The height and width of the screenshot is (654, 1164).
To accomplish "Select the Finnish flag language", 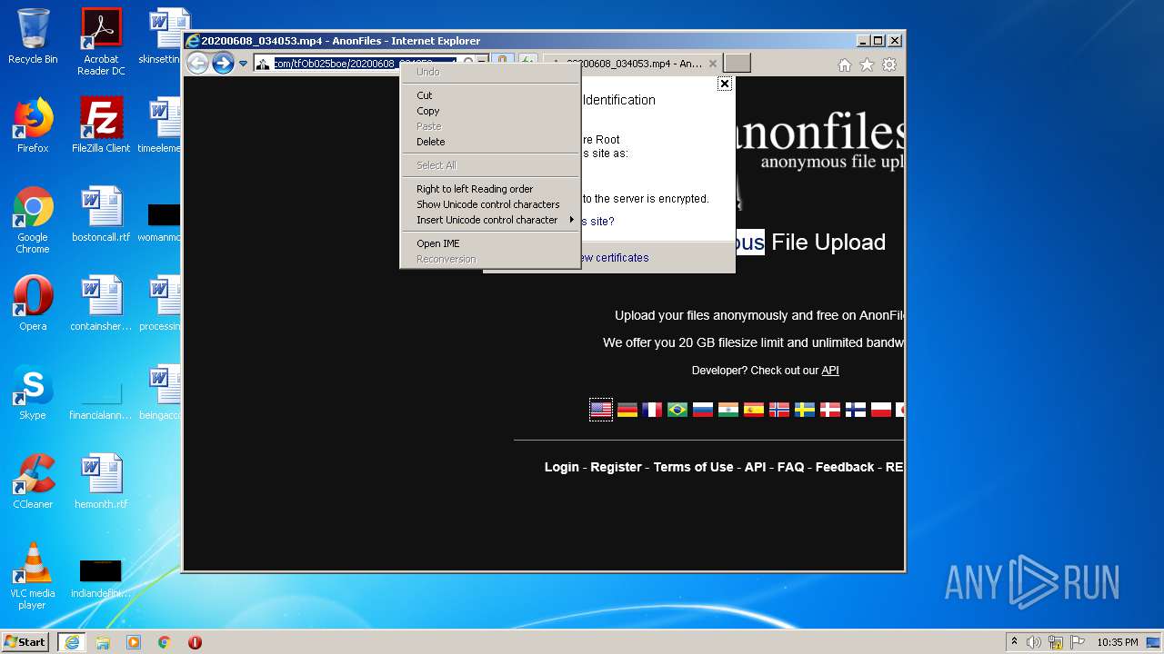I will click(x=856, y=411).
